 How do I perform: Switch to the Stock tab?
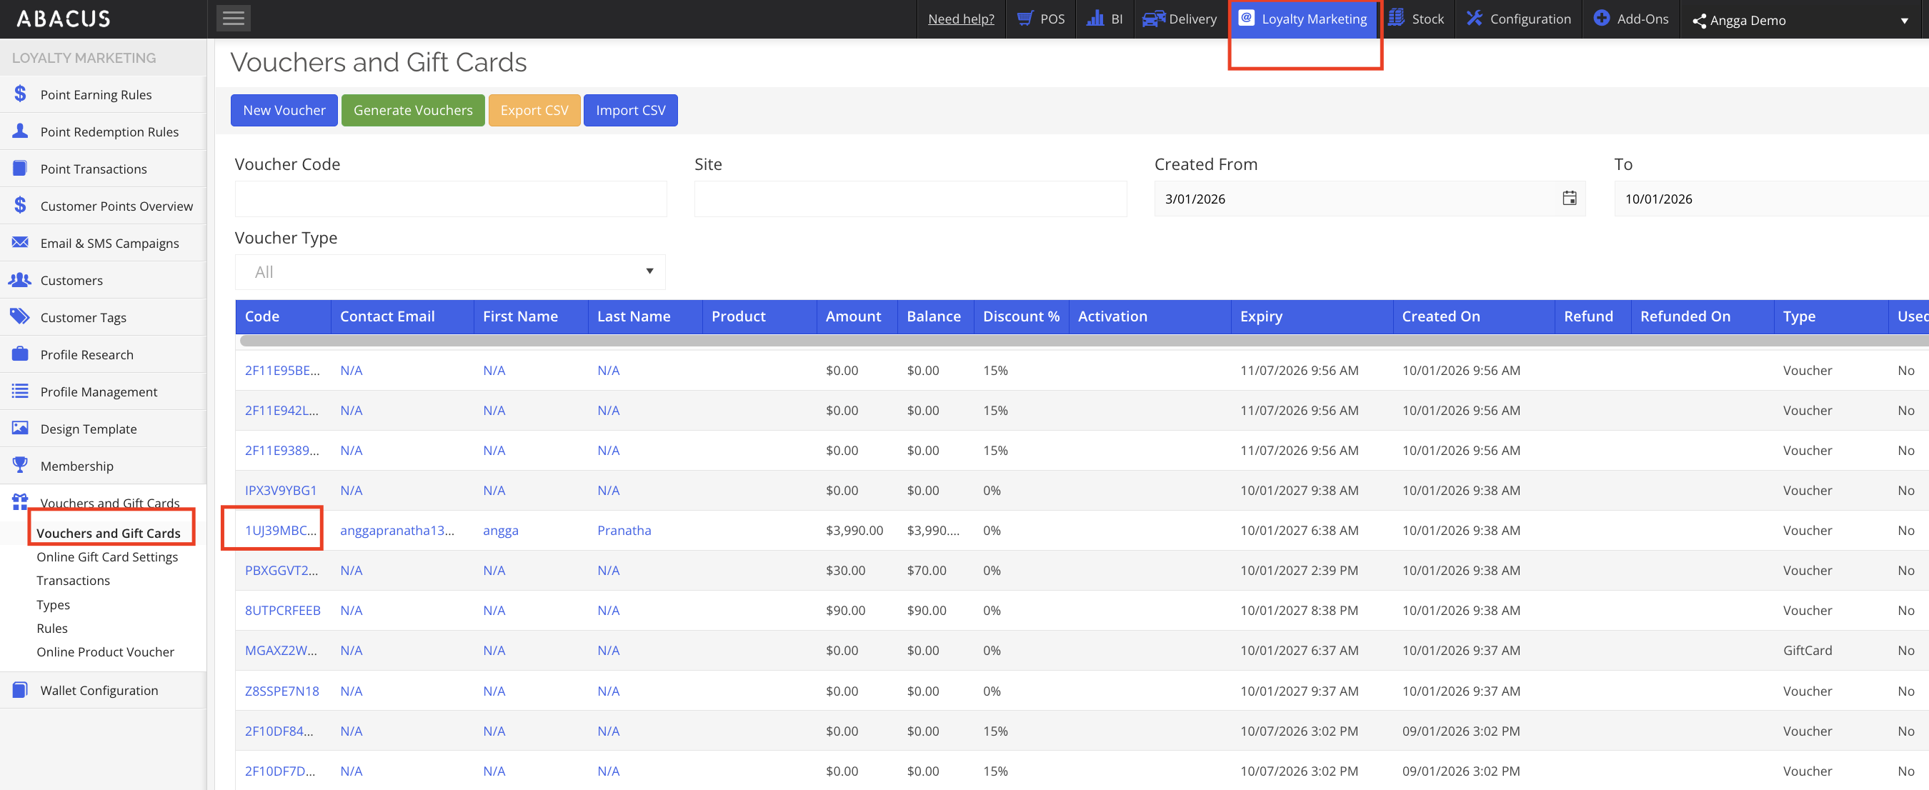pyautogui.click(x=1417, y=19)
